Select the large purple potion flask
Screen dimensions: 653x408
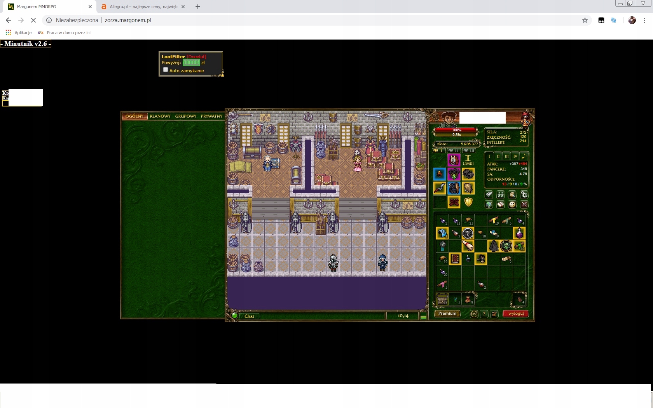tap(519, 233)
